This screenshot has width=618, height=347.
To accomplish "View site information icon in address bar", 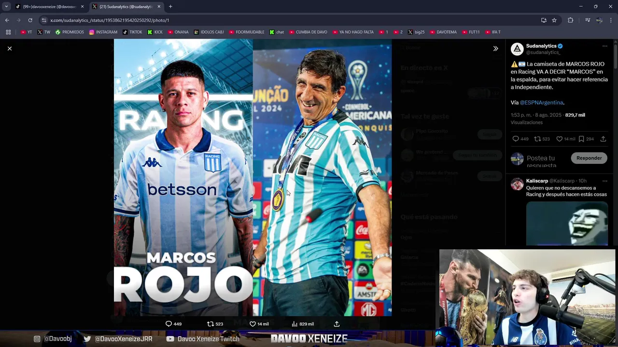I will pos(44,20).
